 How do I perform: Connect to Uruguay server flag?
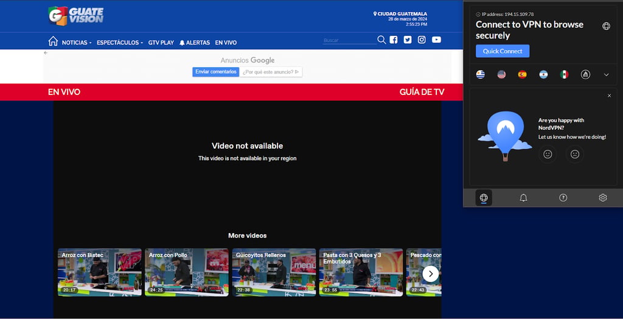[481, 74]
